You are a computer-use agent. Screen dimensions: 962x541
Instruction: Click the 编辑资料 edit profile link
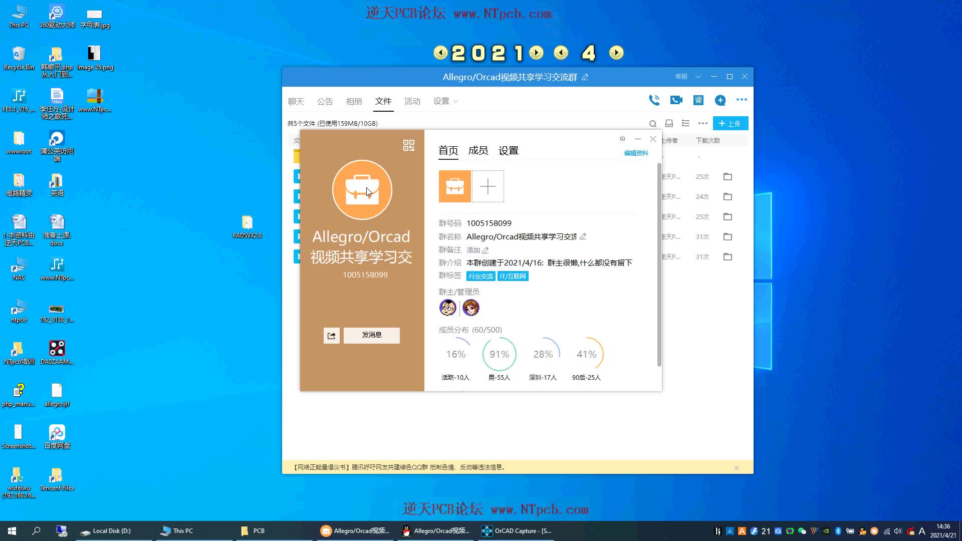click(636, 153)
